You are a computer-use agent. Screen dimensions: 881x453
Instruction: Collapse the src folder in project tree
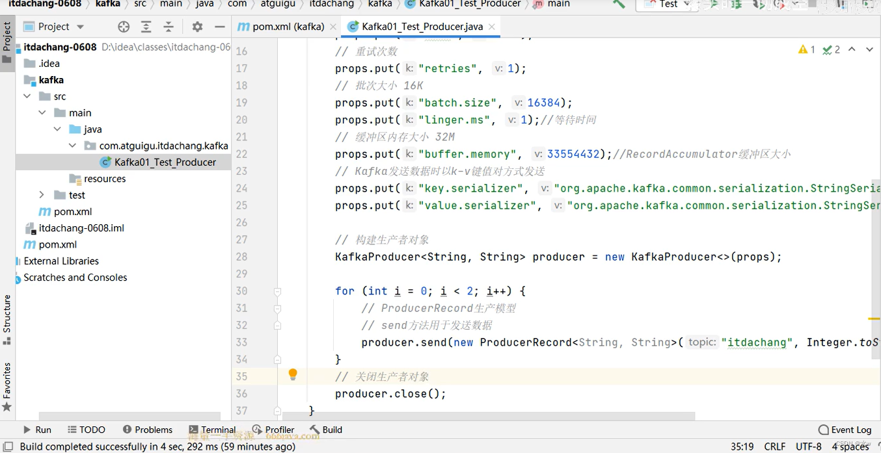(x=27, y=96)
